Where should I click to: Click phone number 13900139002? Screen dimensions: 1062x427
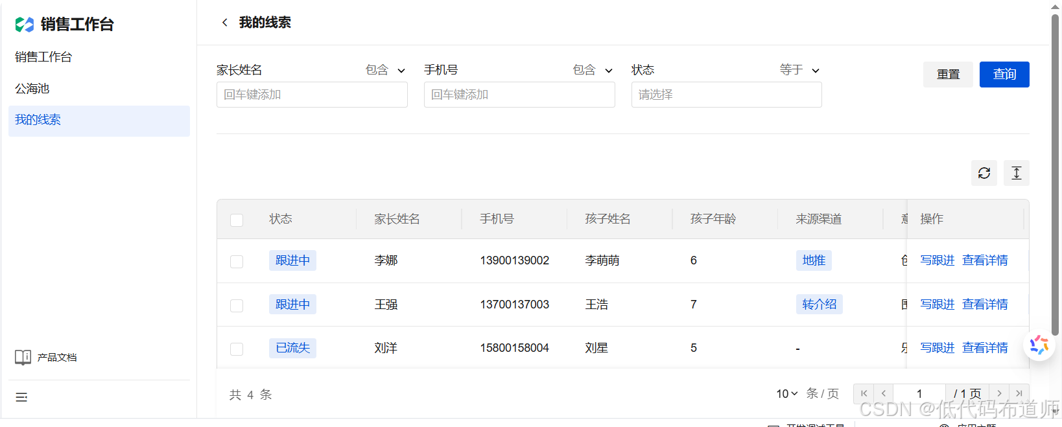click(515, 260)
